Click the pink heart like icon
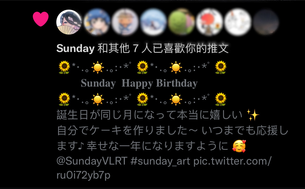The height and width of the screenshot is (189, 305). [x=41, y=19]
